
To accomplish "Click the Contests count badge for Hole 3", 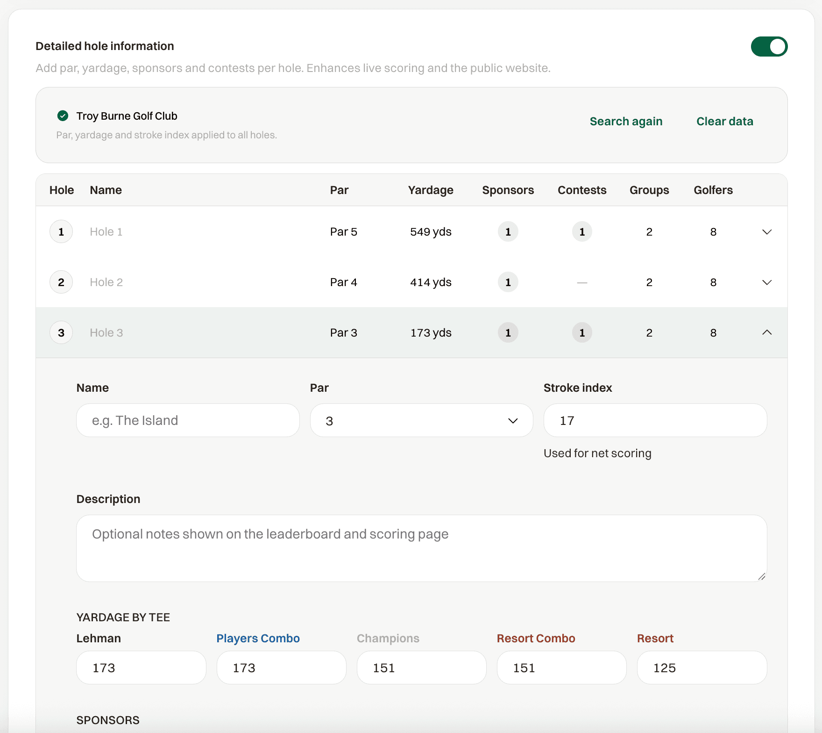I will (582, 332).
